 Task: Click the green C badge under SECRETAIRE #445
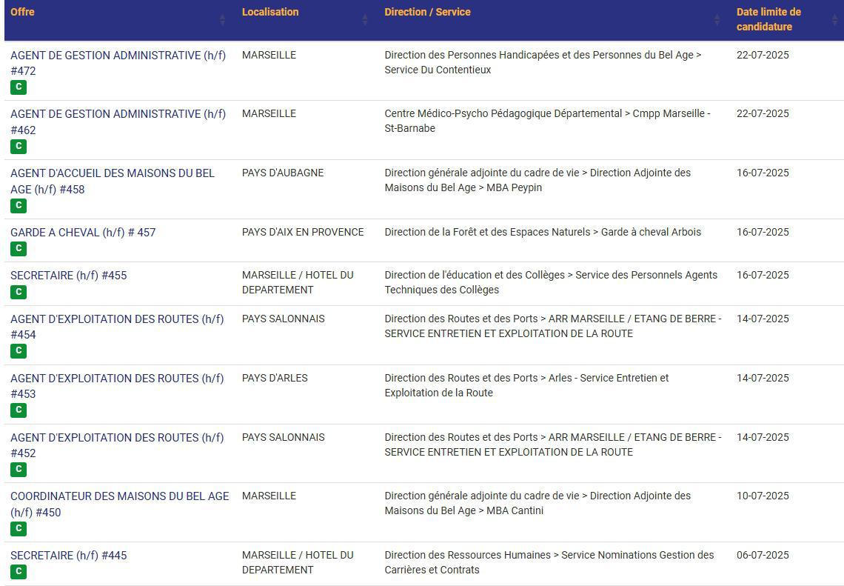point(19,572)
